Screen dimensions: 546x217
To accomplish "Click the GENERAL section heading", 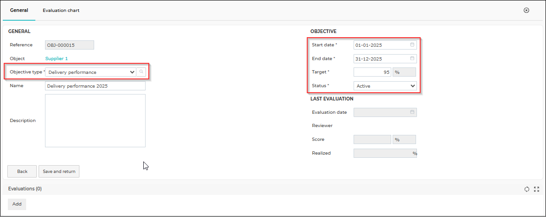I will click(19, 31).
